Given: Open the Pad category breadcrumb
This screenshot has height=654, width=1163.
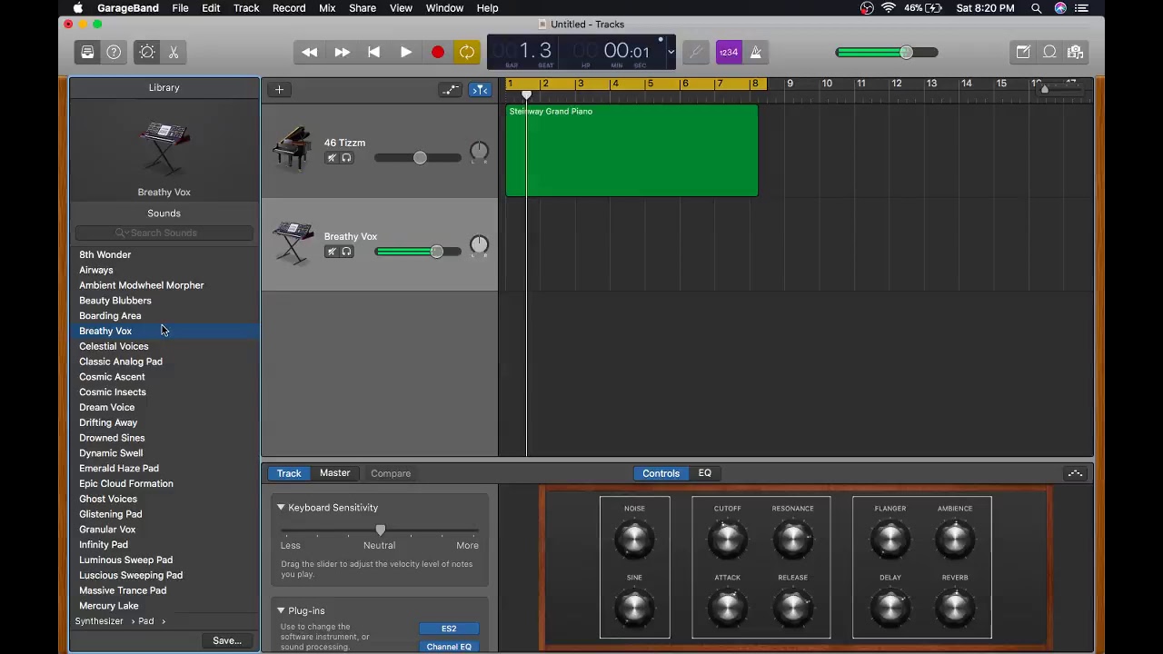Looking at the screenshot, I should pyautogui.click(x=145, y=621).
